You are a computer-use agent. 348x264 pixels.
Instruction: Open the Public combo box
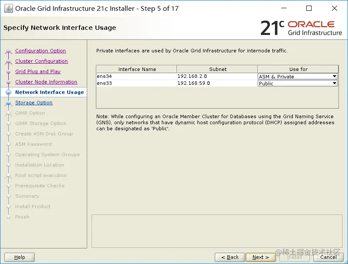298,84
